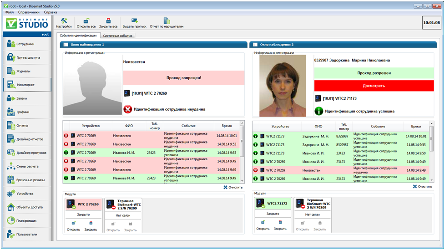Switch to the Системные события tab
Image resolution: width=445 pixels, height=250 pixels.
(x=117, y=36)
